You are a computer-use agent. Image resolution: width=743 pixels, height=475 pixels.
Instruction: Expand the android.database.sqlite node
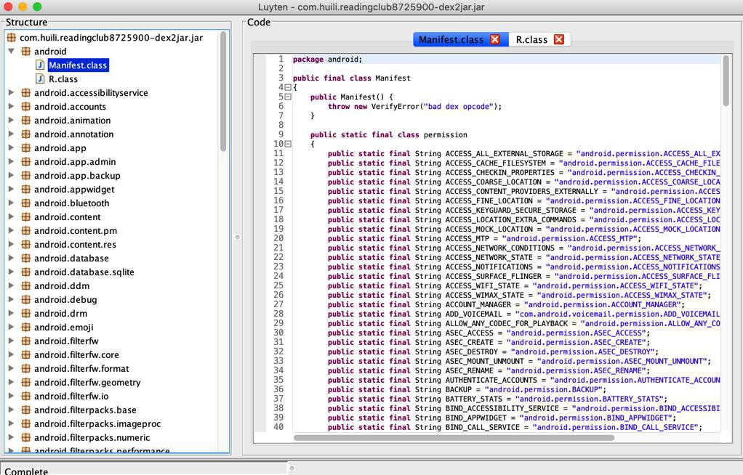(11, 272)
